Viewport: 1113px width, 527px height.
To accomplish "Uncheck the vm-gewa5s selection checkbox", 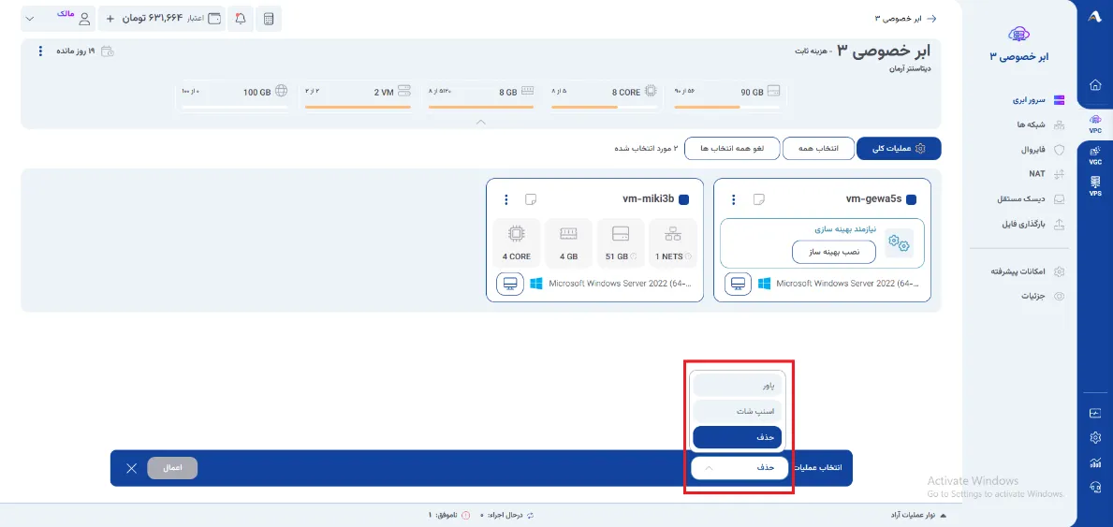I will (x=911, y=200).
